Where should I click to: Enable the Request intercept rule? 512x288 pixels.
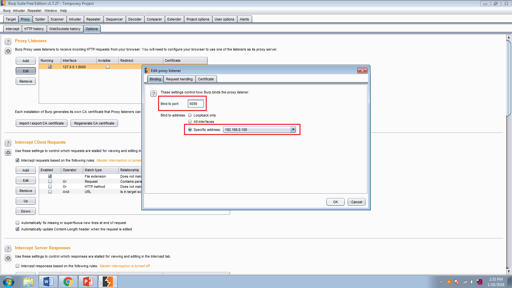[x=50, y=181]
